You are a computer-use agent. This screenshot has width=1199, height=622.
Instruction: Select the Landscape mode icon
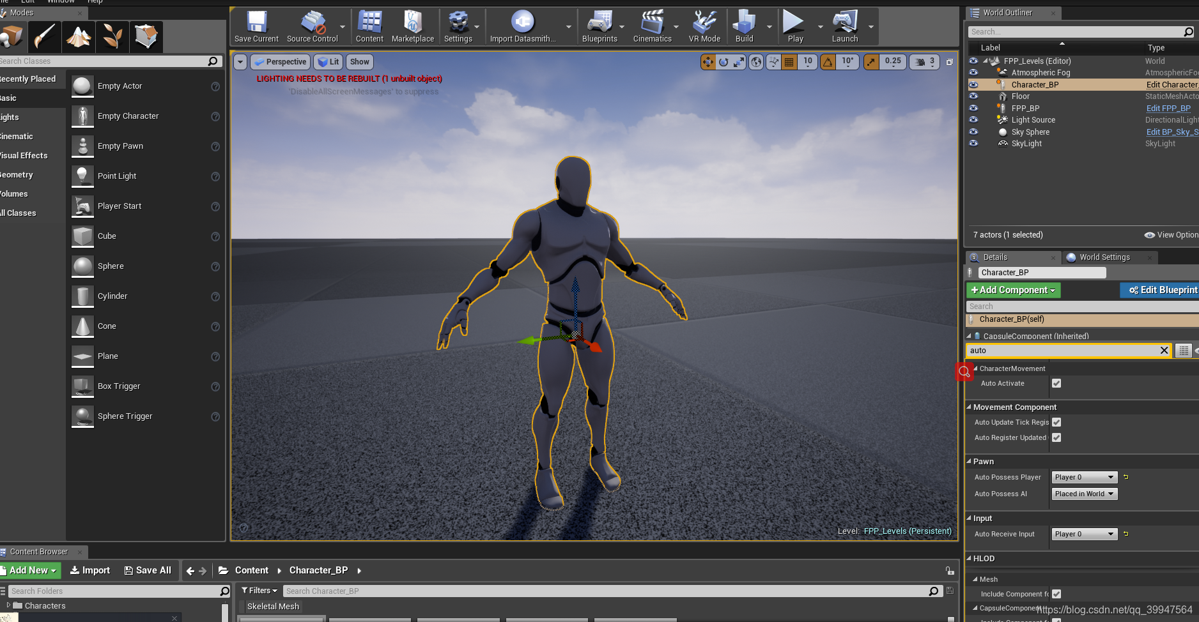79,36
